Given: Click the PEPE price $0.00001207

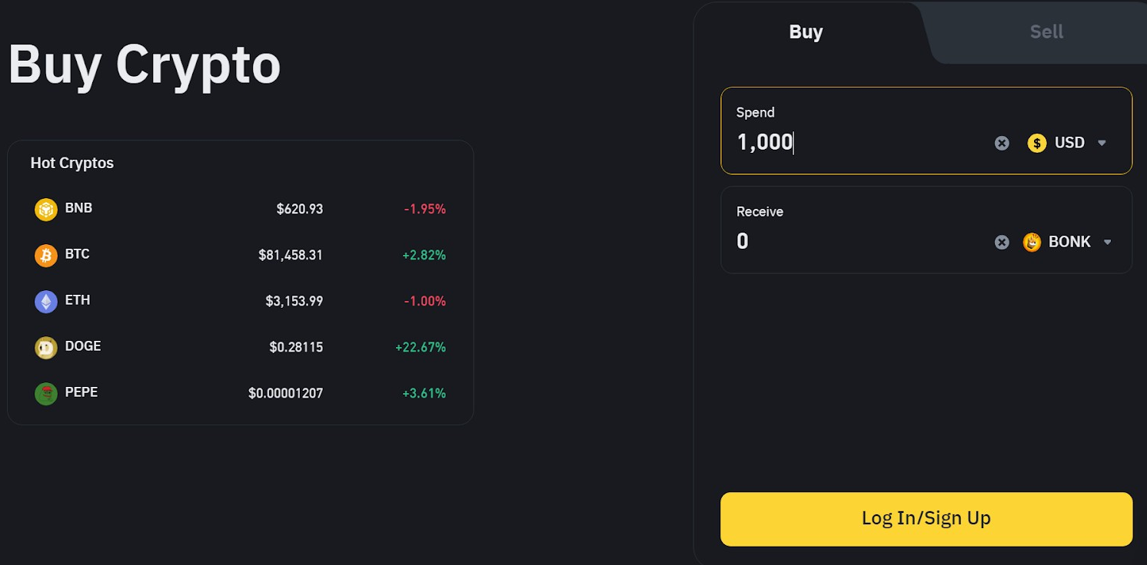Looking at the screenshot, I should pyautogui.click(x=285, y=393).
